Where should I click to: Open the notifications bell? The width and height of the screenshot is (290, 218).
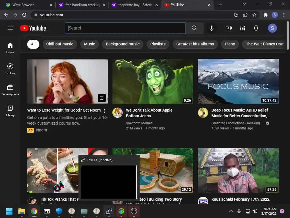256,28
